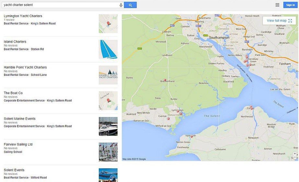This screenshot has height=182, width=299.
Task: Open the Google apps grid icon
Action: tap(277, 5)
